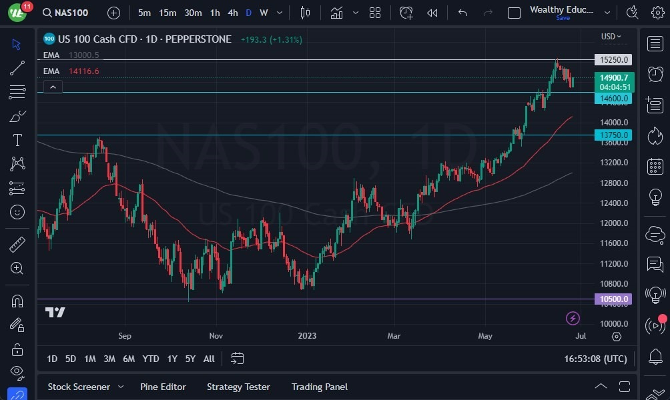
Task: Open the Wealthy Educ layout dropdown
Action: 607,12
